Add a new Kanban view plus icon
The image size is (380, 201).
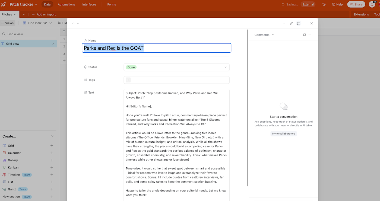tap(52, 168)
